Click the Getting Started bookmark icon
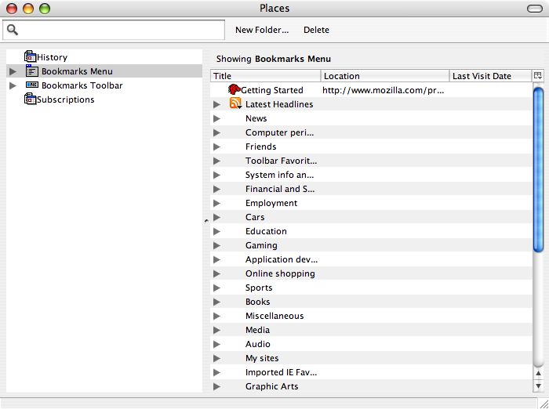The height and width of the screenshot is (409, 549). (234, 90)
